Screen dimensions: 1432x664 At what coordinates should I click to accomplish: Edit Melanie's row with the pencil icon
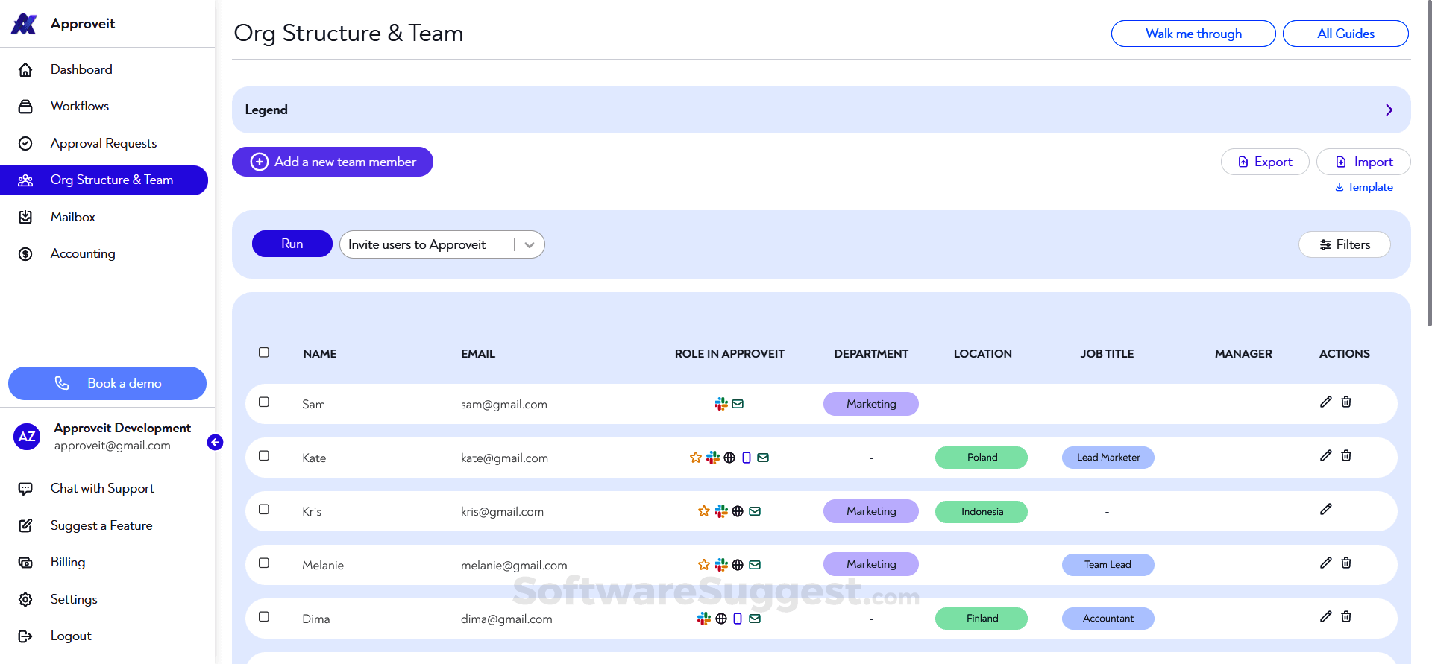pyautogui.click(x=1325, y=563)
